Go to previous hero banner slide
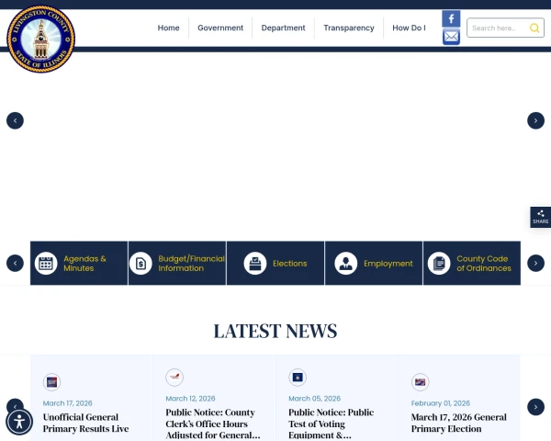The image size is (551, 441). coord(15,120)
